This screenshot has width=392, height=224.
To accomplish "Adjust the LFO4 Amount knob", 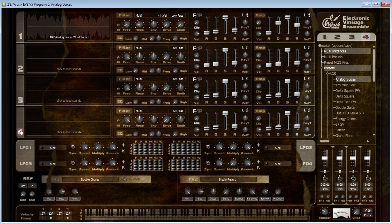I will pyautogui.click(x=247, y=163).
